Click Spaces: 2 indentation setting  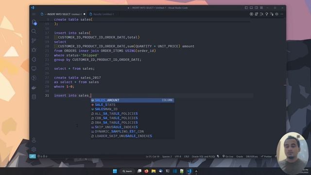point(167,157)
